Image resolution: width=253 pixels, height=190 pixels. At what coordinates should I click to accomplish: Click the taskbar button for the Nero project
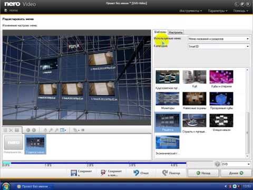tap(33, 186)
